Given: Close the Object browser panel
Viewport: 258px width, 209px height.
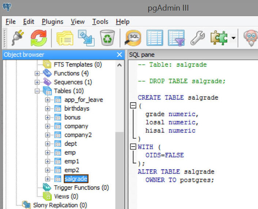Looking at the screenshot, I should pos(119,55).
